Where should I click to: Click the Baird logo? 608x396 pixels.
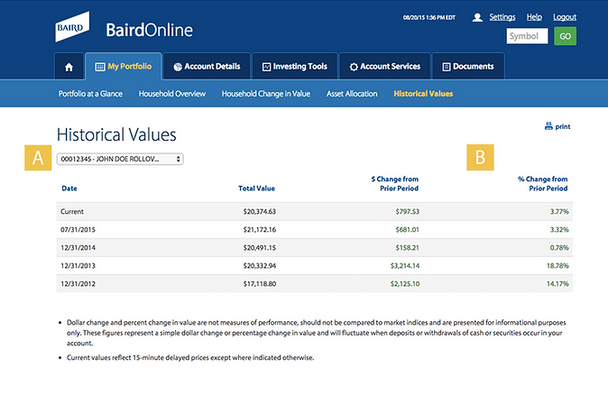click(x=72, y=27)
